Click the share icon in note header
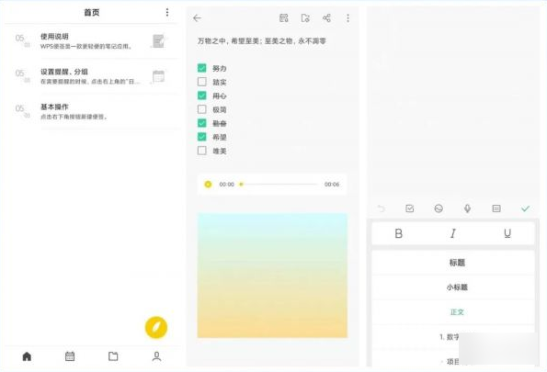 (326, 18)
